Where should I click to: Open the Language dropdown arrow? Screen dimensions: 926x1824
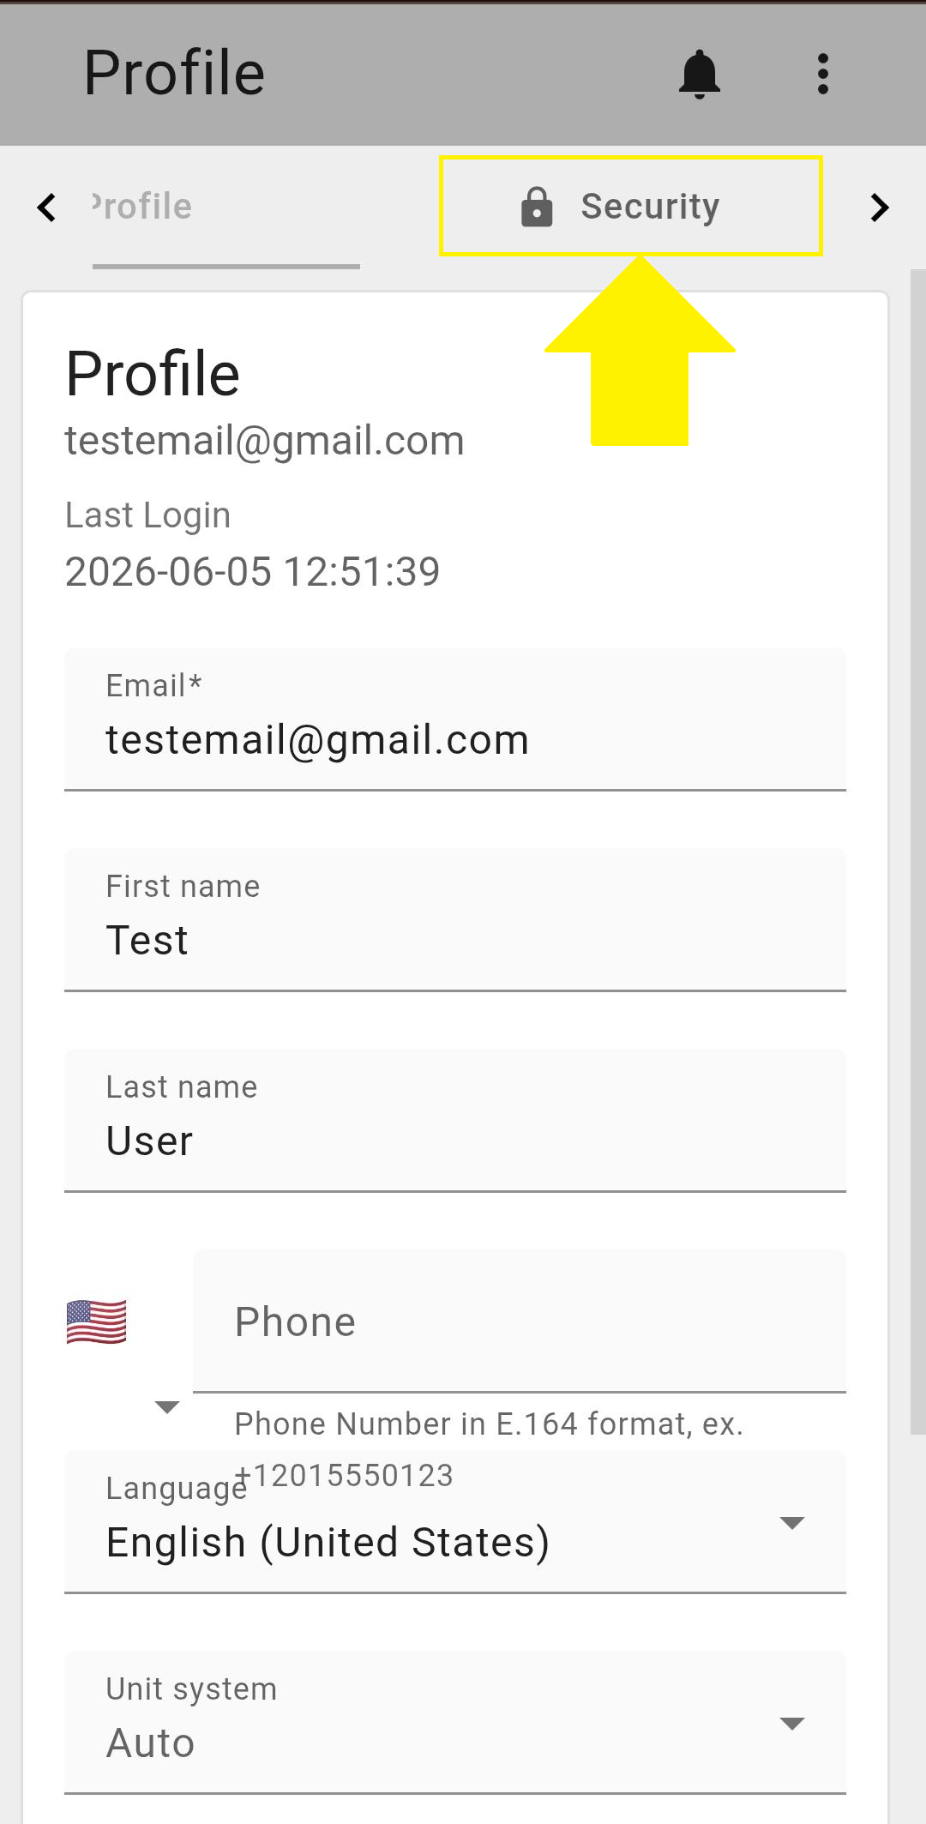[792, 1523]
